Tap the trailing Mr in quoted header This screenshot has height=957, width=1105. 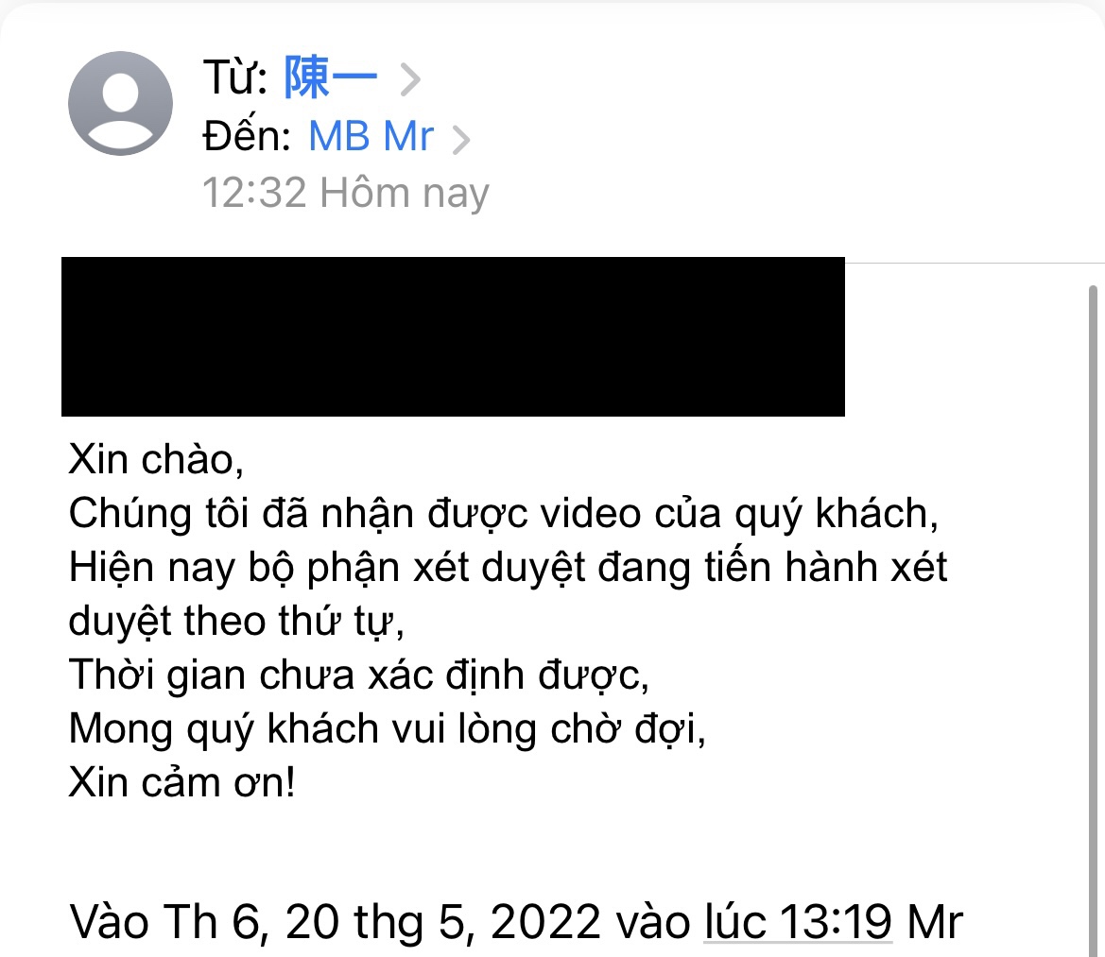tap(935, 922)
